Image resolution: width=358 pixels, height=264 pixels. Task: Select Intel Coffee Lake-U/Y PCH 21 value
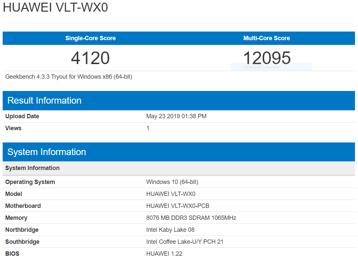[185, 242]
